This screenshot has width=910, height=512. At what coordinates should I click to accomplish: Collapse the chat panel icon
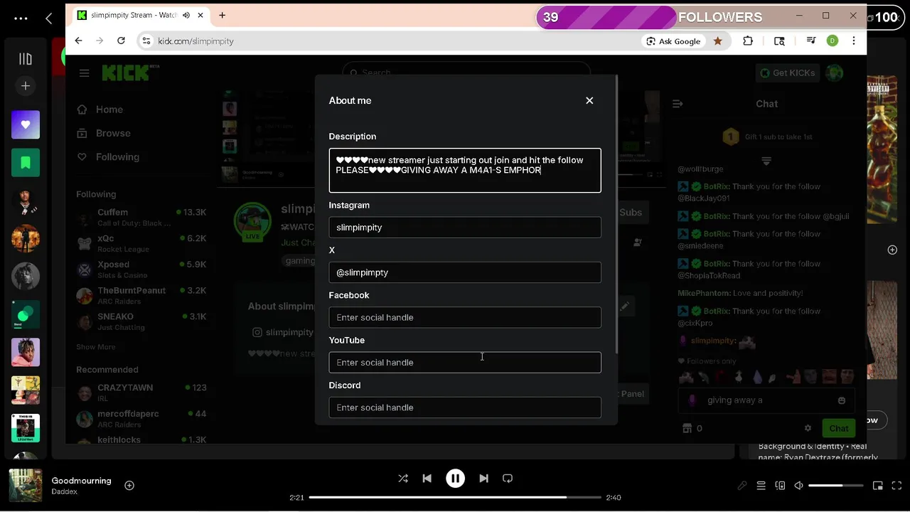click(x=678, y=104)
